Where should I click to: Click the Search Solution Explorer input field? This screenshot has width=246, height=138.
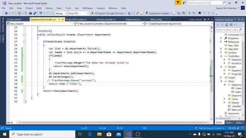[227, 30]
